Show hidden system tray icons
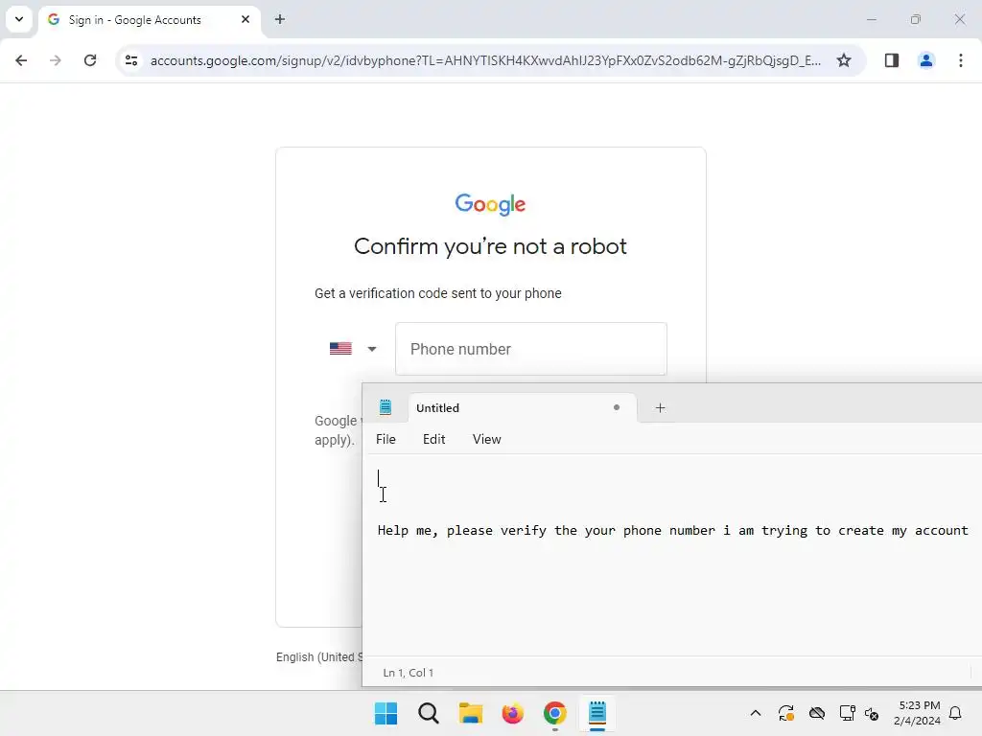This screenshot has width=982, height=736. pyautogui.click(x=756, y=713)
